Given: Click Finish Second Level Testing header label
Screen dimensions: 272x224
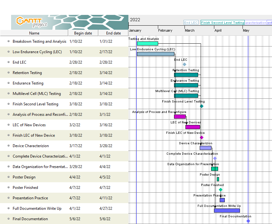Looking at the screenshot, I should coord(223,22).
